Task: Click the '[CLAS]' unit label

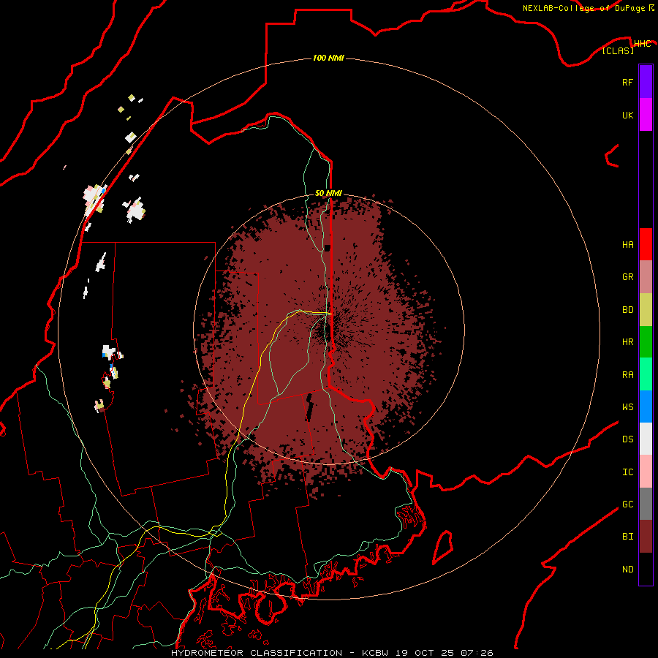Action: pyautogui.click(x=618, y=50)
